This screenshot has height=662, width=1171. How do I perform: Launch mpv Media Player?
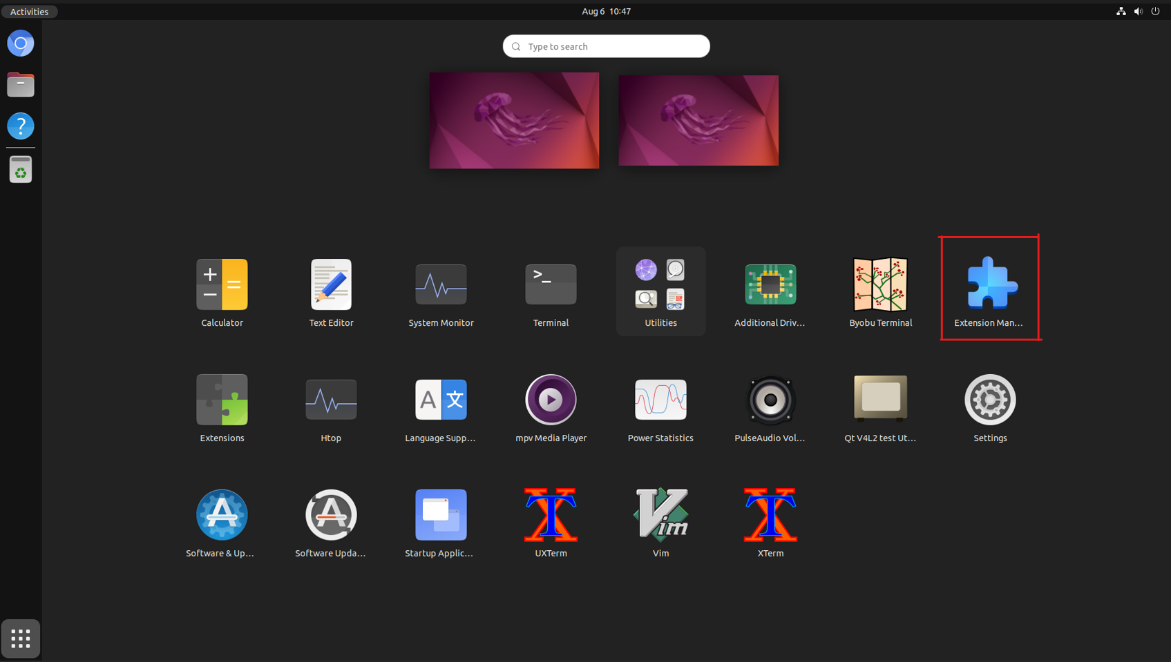551,407
